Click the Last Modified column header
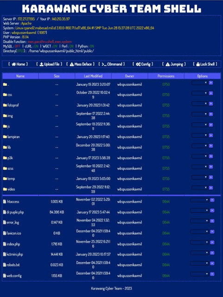The image size is (223, 297). pyautogui.click(x=93, y=76)
